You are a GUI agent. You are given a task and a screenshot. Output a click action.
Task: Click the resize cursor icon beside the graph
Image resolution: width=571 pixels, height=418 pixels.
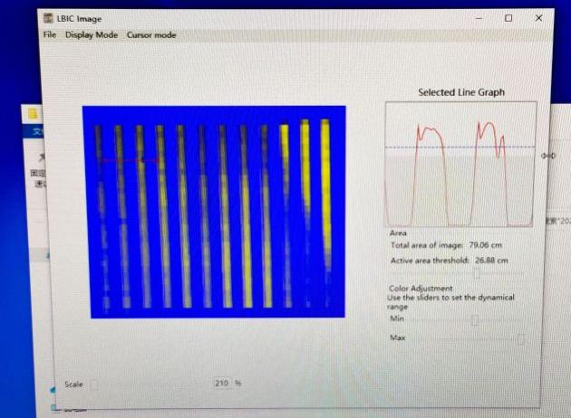(547, 156)
